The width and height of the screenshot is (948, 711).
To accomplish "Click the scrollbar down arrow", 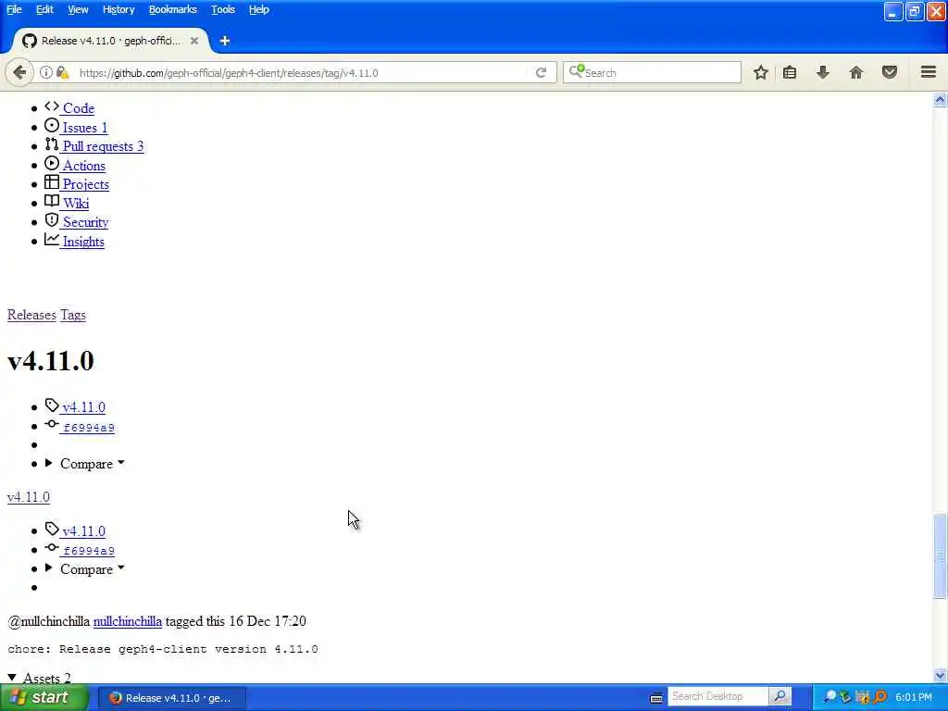I will [x=940, y=675].
